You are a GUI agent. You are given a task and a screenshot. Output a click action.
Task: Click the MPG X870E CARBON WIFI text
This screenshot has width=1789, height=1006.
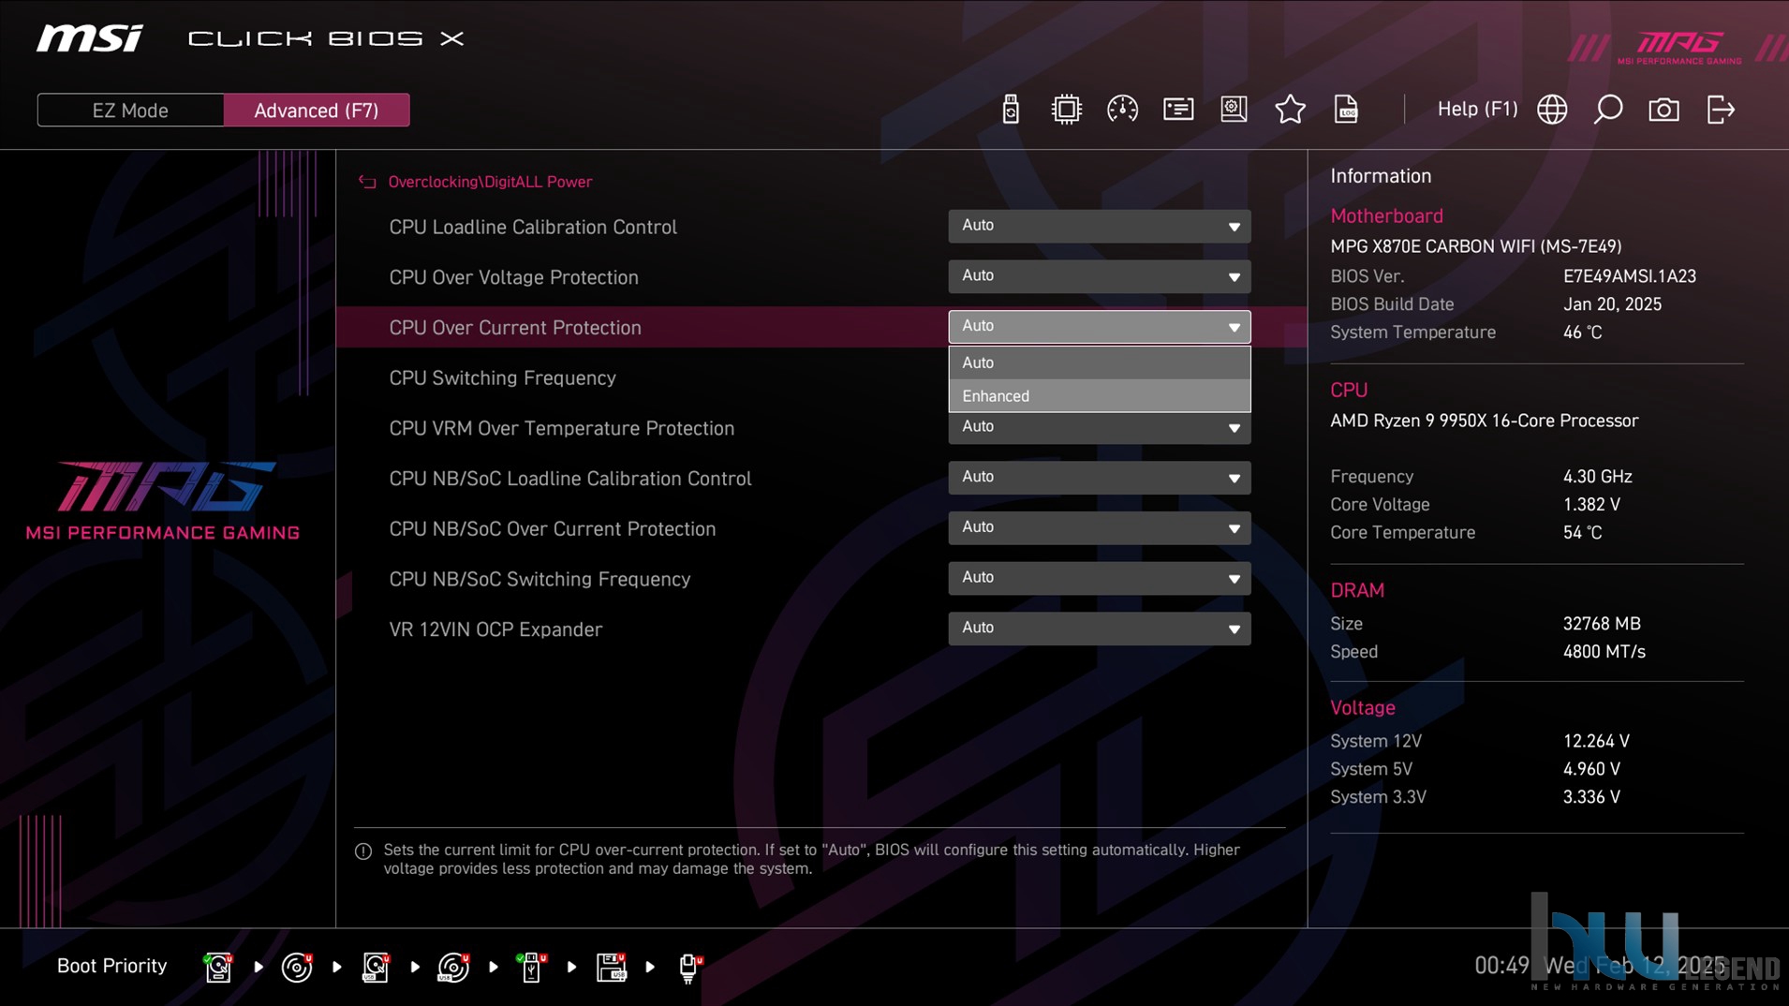pos(1475,246)
